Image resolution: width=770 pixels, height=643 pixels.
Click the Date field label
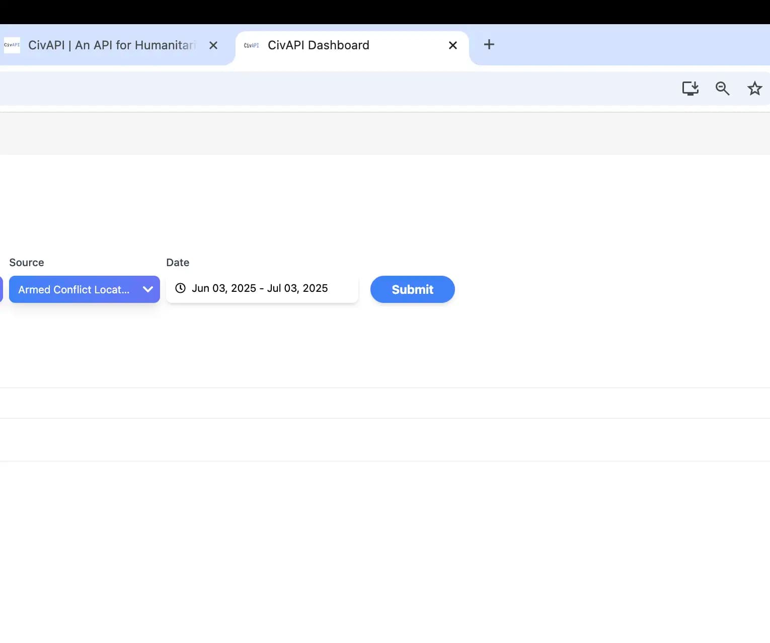[x=178, y=263]
